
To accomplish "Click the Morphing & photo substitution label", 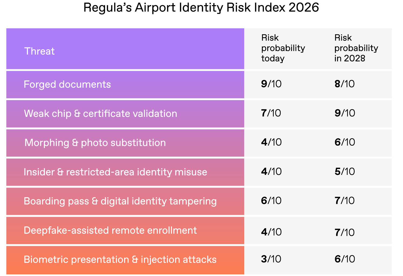I will (x=95, y=143).
